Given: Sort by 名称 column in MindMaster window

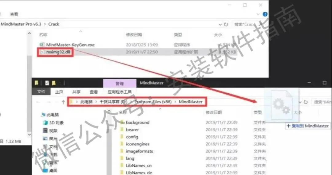Looking at the screenshot, I should point(123,112).
